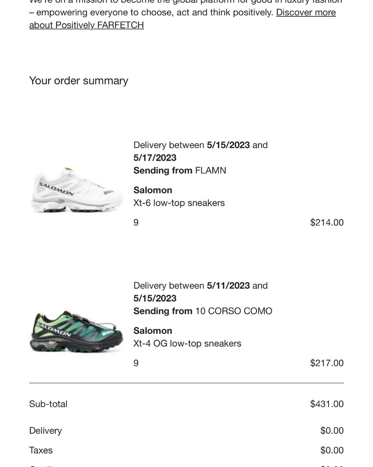Click the Sub-total amount $431.00
The image size is (373, 467).
327,404
